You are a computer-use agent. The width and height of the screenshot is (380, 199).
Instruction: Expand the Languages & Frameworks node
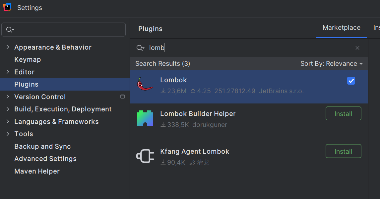click(8, 121)
